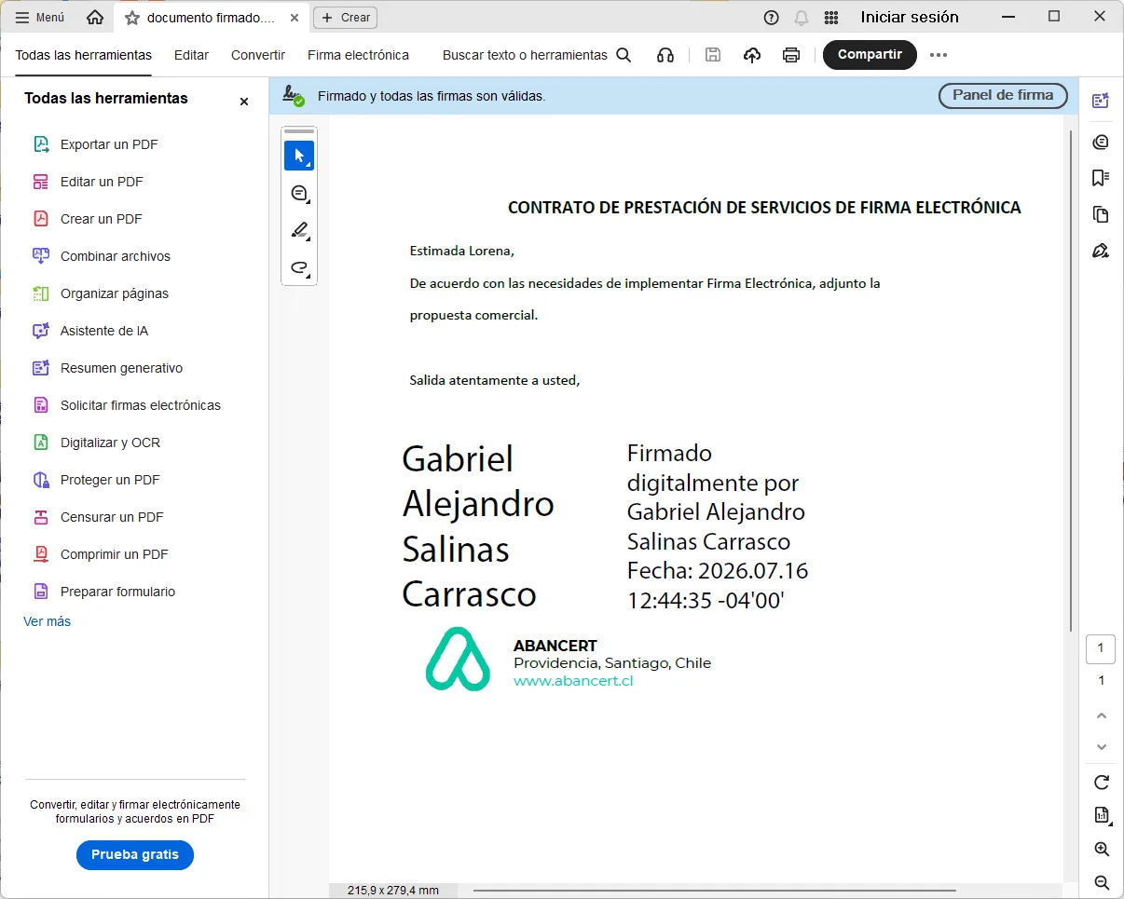Click the current page number box
The image size is (1124, 899).
pyautogui.click(x=1101, y=648)
